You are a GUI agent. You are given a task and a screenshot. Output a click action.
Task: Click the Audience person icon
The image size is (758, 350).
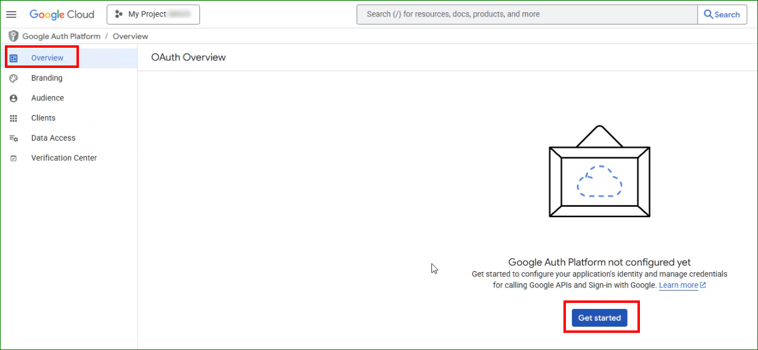pyautogui.click(x=13, y=98)
